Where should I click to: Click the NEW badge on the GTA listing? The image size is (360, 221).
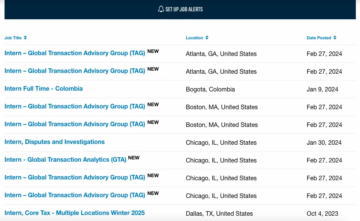(x=134, y=158)
